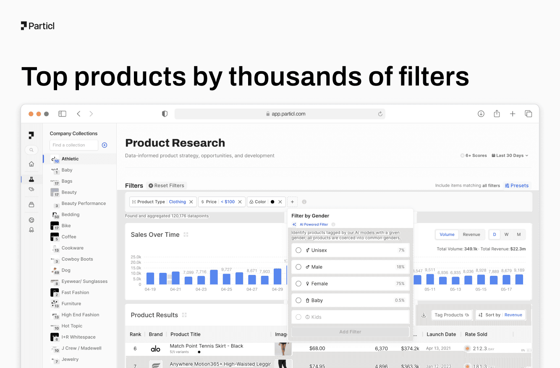Click the Reset Filters button

166,185
